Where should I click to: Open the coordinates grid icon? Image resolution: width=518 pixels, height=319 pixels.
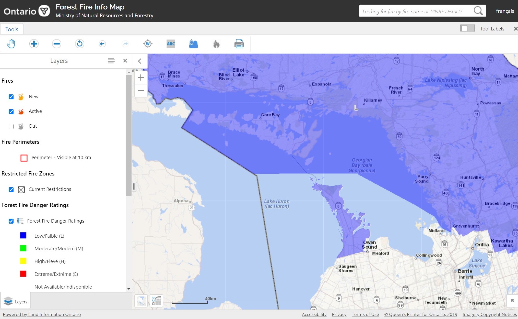(x=157, y=301)
